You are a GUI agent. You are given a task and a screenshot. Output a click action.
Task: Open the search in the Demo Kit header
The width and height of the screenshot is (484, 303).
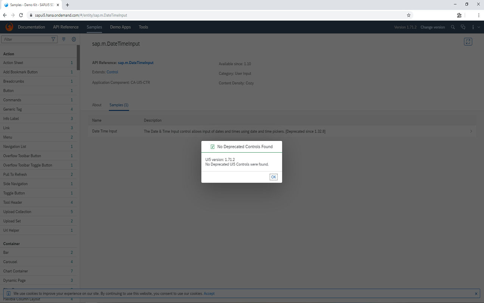coord(453,27)
